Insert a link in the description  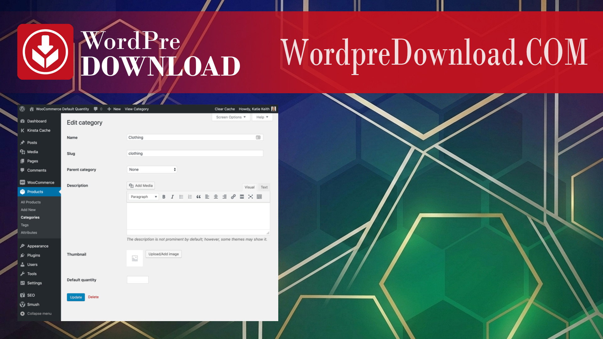coord(233,197)
